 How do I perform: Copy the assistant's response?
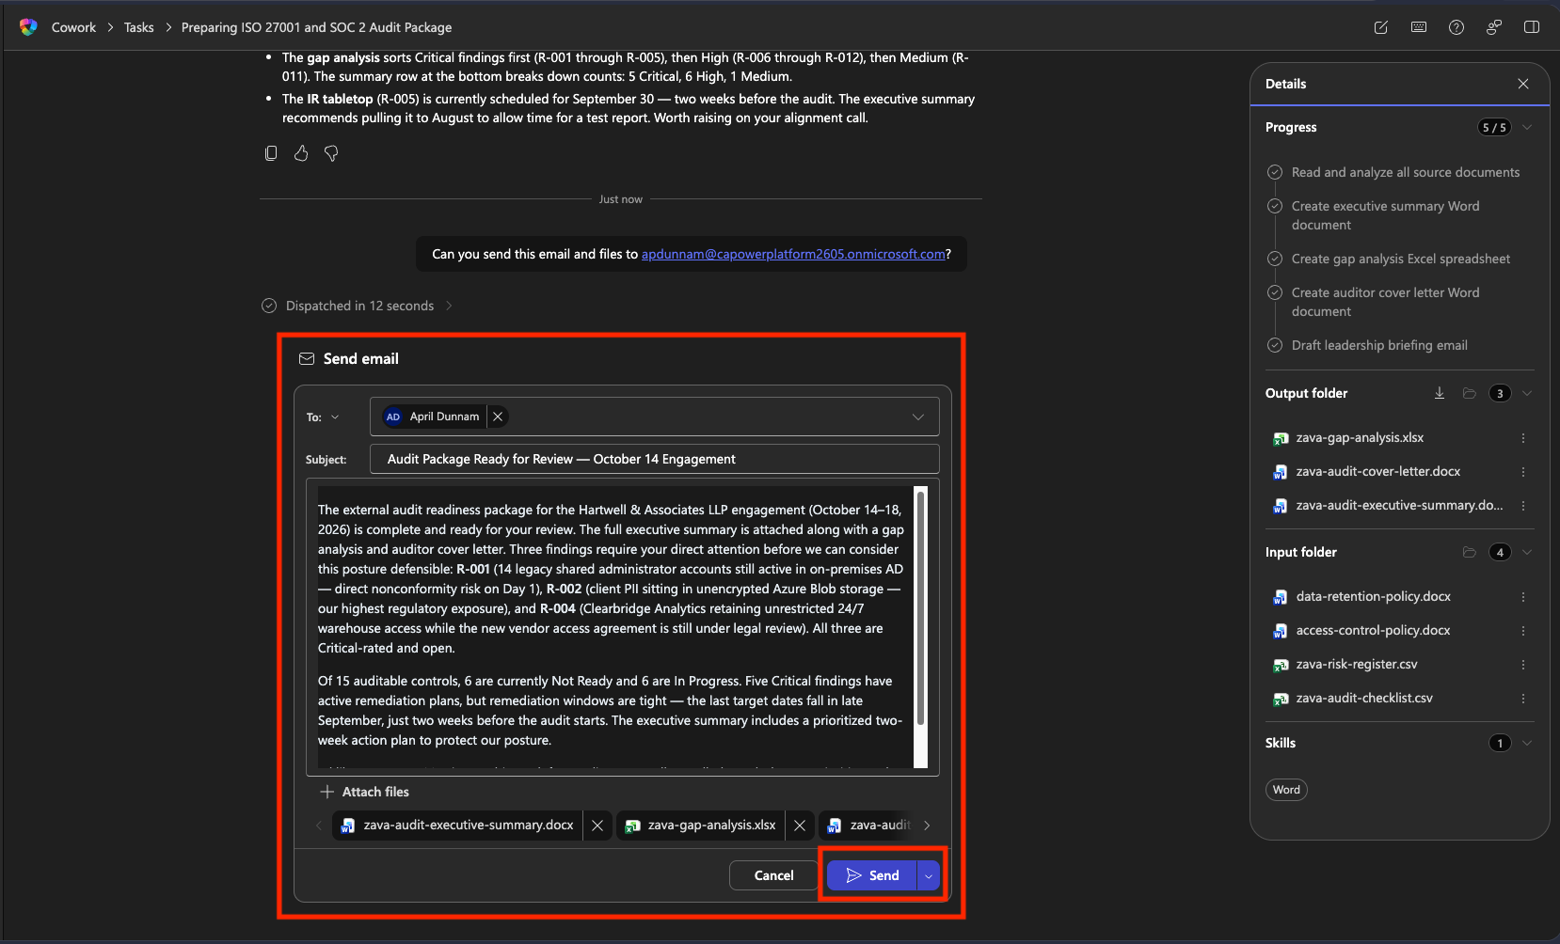tap(271, 153)
